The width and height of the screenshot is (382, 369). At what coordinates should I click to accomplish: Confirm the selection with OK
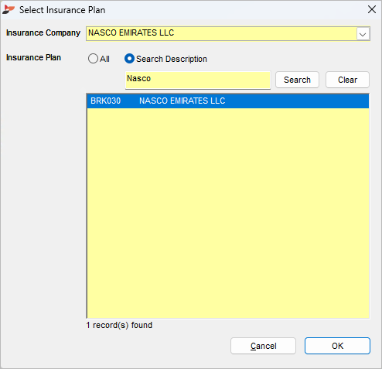[337, 346]
